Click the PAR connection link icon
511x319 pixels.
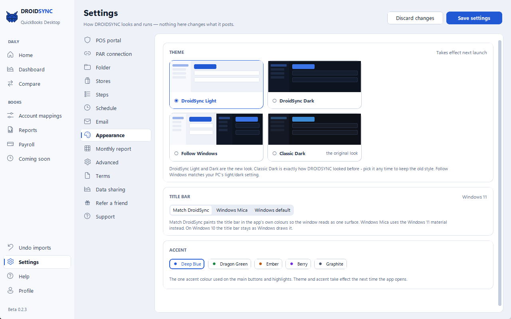87,54
